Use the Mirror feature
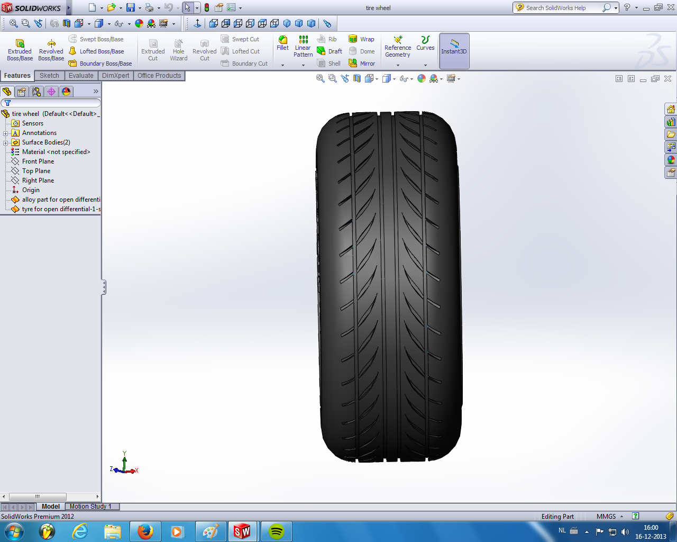The height and width of the screenshot is (542, 677). [x=362, y=64]
